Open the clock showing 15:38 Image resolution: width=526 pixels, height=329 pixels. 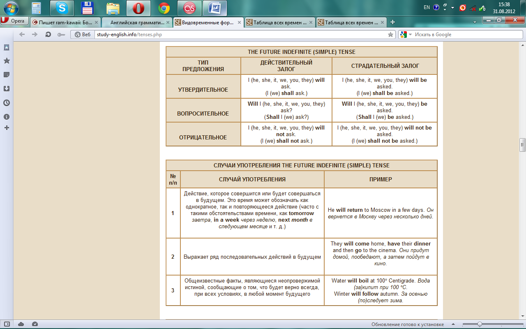[x=504, y=8]
